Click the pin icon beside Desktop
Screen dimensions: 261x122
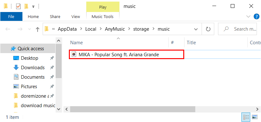[52, 58]
